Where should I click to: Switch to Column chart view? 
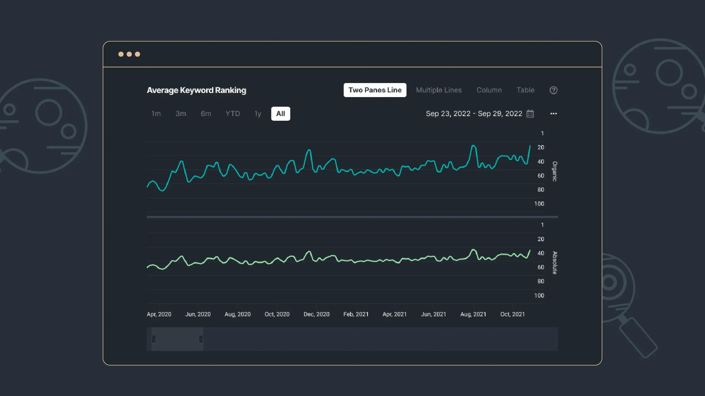pos(489,90)
